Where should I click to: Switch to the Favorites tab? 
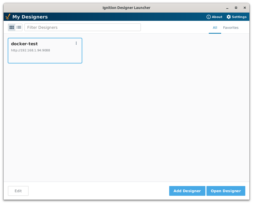click(231, 27)
